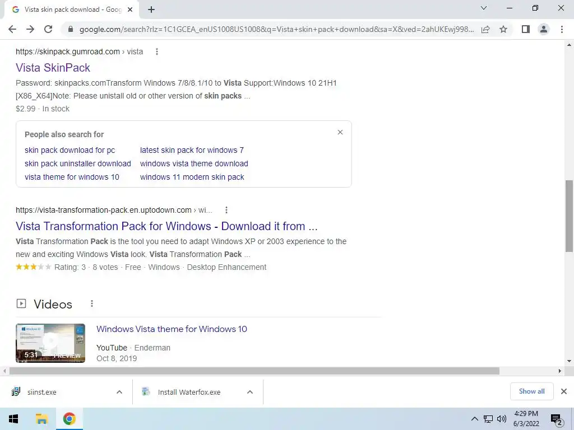Expand the tab search dropdown
The height and width of the screenshot is (430, 574).
click(484, 8)
